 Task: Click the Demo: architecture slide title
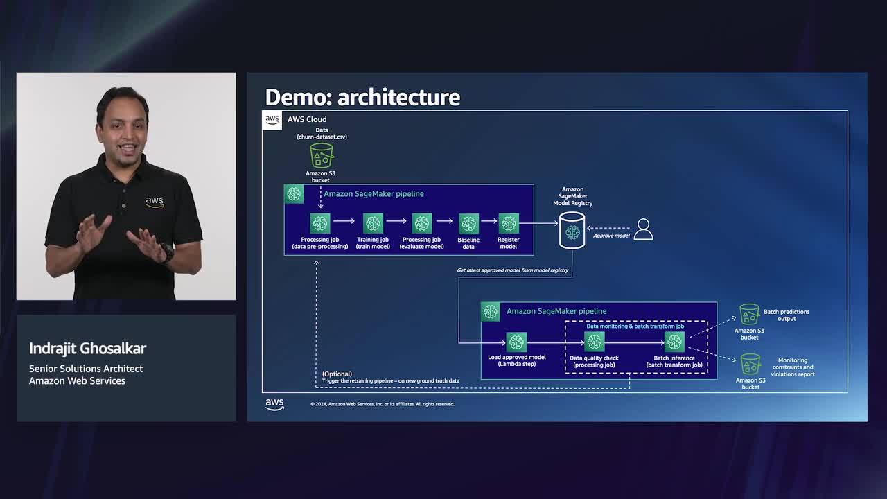pyautogui.click(x=362, y=97)
